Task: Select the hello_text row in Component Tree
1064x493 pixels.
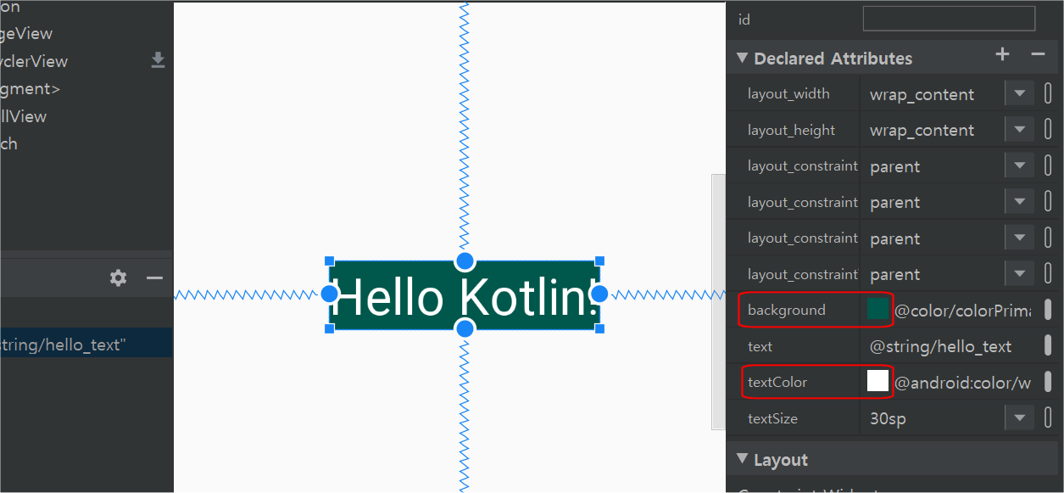Action: pos(86,344)
